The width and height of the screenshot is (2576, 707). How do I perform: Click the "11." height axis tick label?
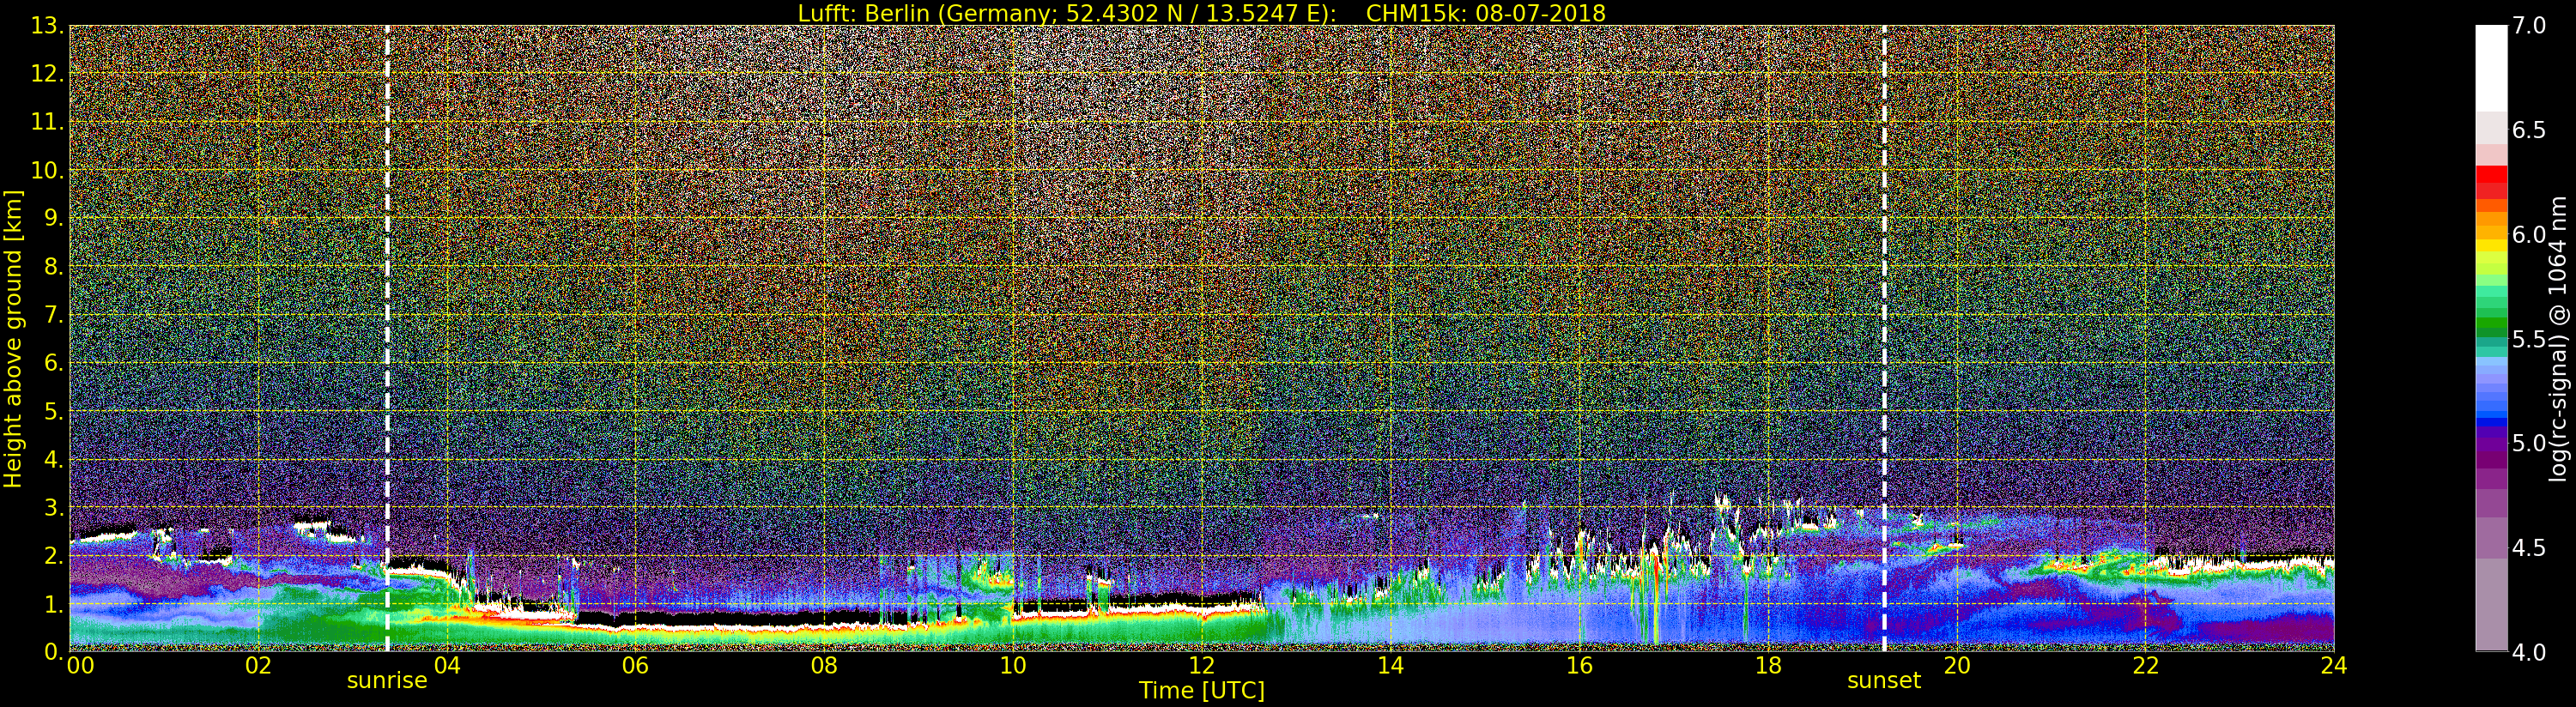[47, 122]
